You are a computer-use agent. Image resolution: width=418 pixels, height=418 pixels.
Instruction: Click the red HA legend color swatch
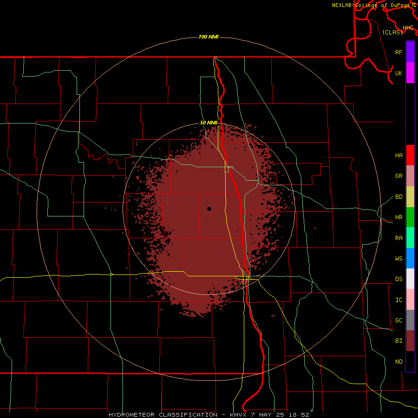410,155
